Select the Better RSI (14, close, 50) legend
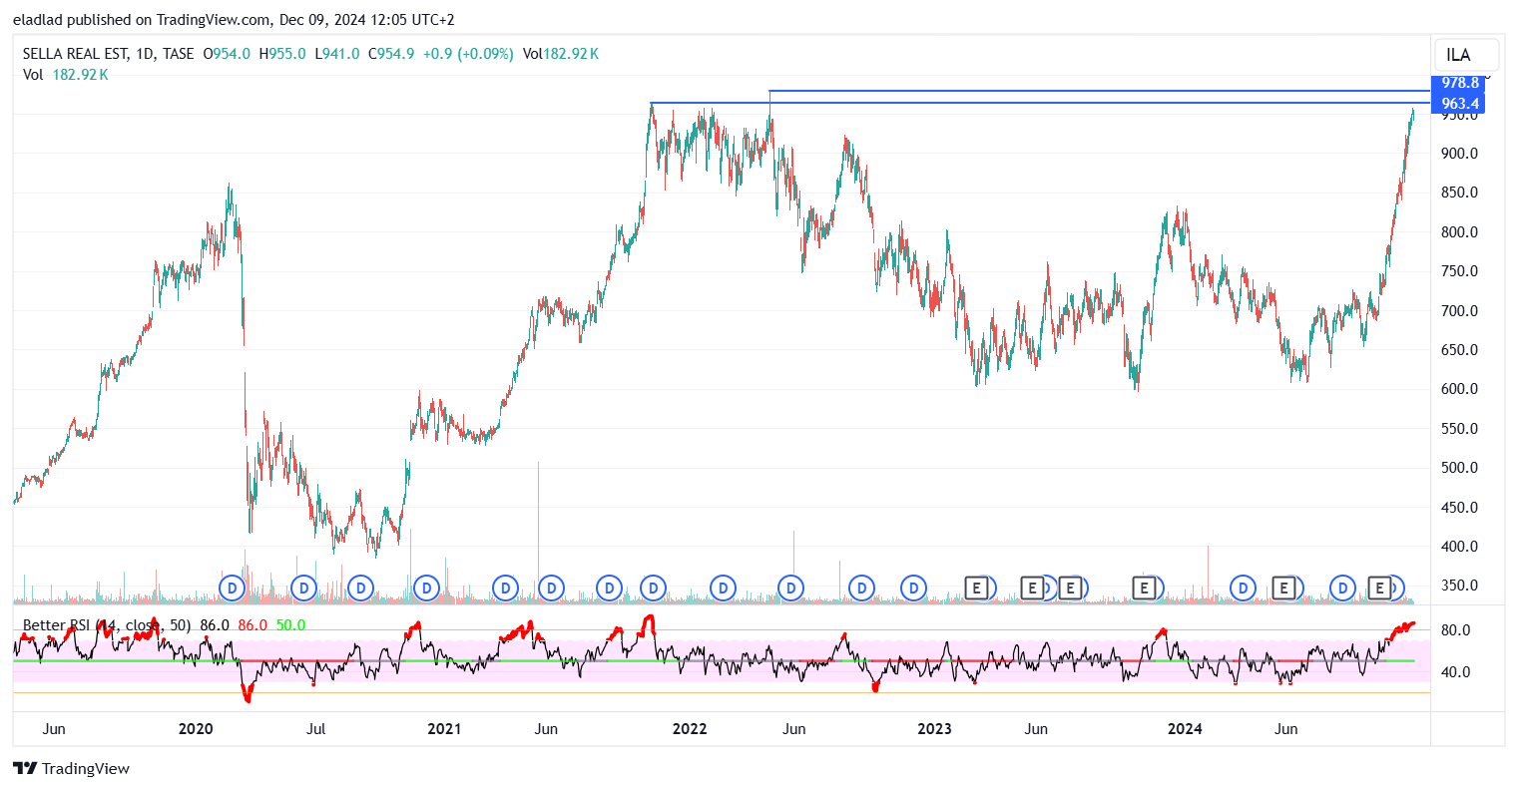 point(107,625)
